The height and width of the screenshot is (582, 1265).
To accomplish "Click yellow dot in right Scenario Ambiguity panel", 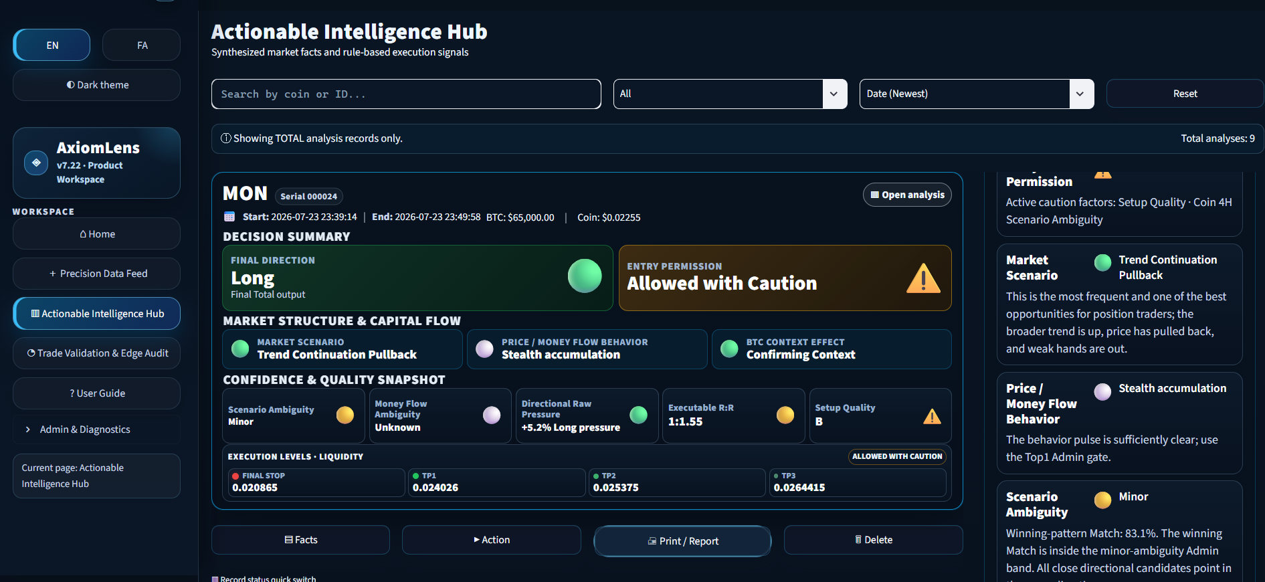I will [1102, 500].
